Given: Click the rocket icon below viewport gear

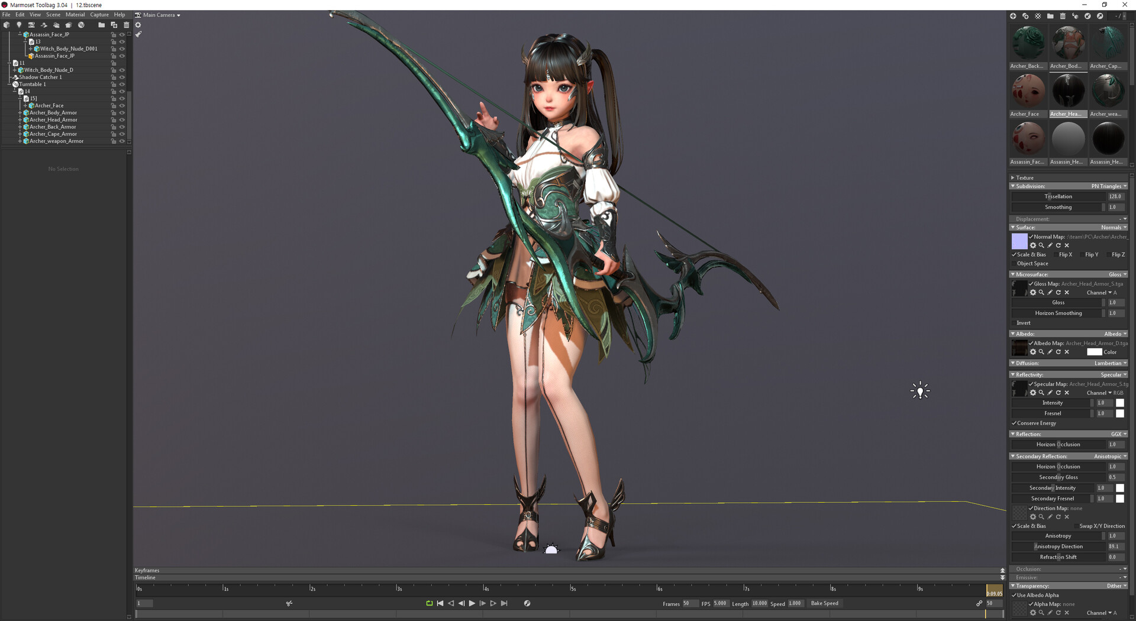Looking at the screenshot, I should point(138,34).
